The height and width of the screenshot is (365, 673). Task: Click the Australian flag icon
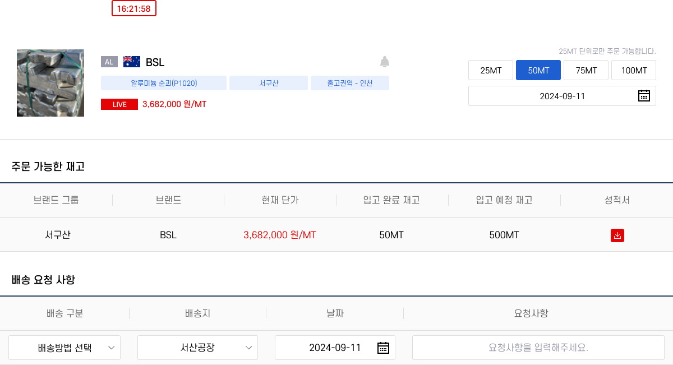click(x=132, y=62)
